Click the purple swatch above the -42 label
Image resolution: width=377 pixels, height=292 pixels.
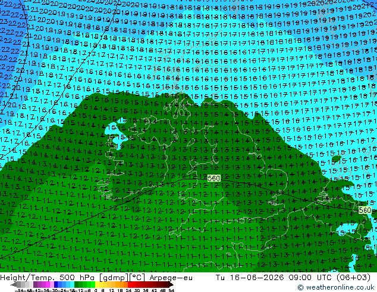[x=35, y=284]
